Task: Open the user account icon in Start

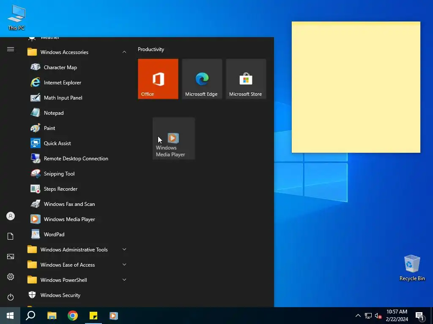Action: pos(11,216)
